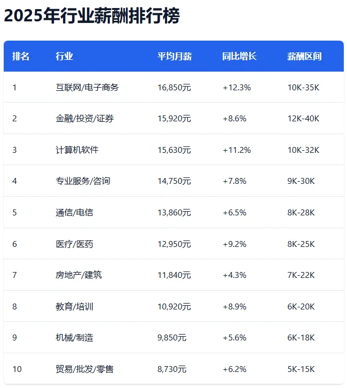Select the 8,730元 salary value

point(172,369)
